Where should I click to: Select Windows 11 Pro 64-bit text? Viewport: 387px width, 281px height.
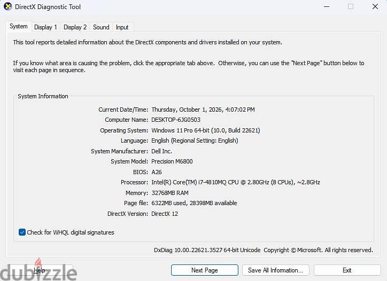pyautogui.click(x=206, y=130)
